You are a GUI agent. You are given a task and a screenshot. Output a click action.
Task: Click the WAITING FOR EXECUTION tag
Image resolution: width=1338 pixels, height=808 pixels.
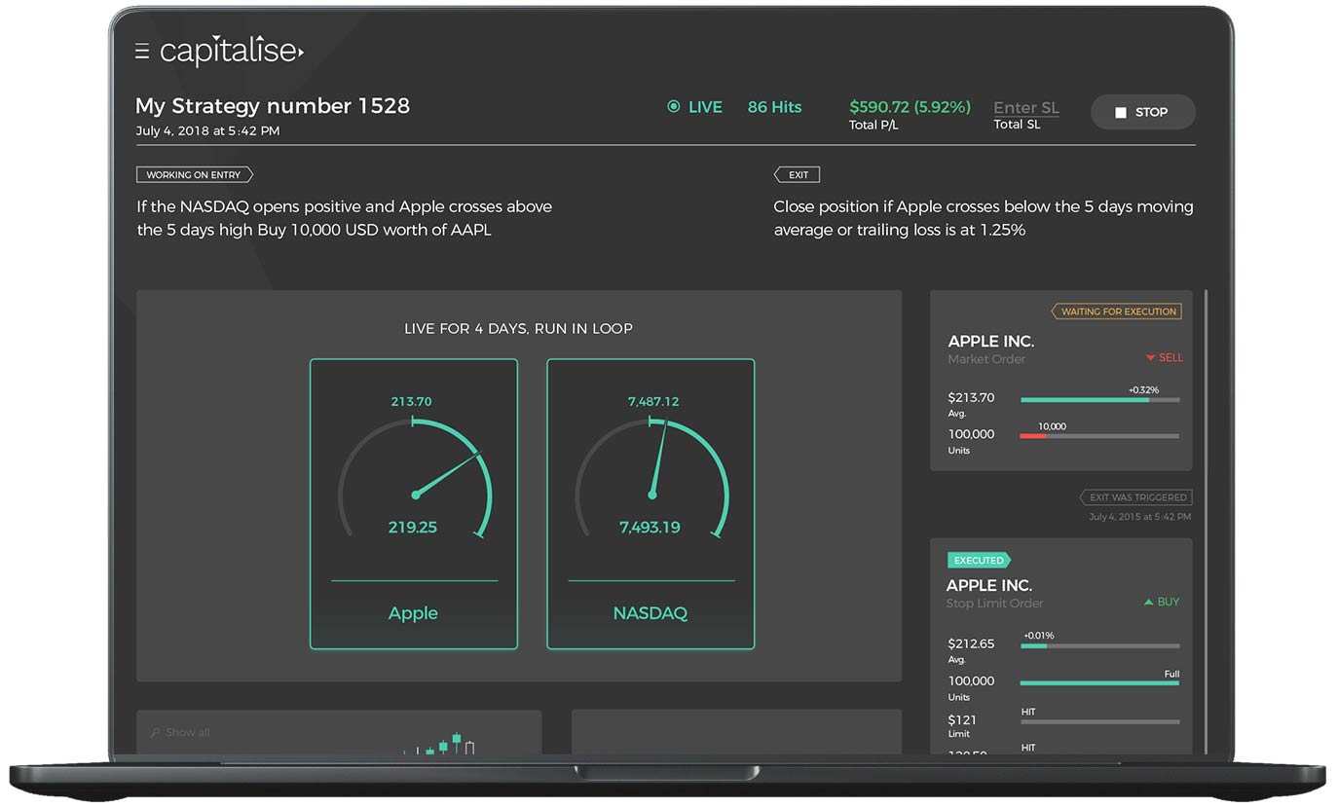(1116, 312)
